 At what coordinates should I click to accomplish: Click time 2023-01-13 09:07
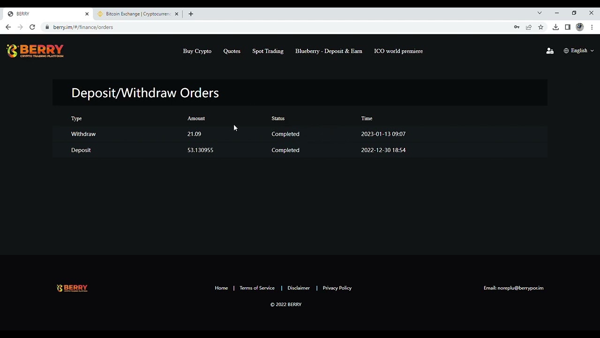coord(383,134)
